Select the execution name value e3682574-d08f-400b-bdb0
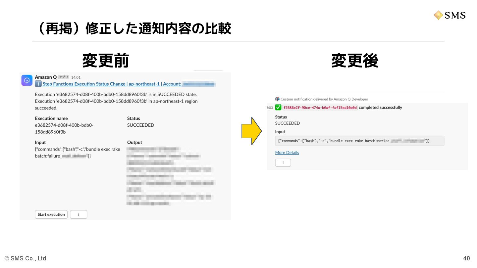The image size is (477, 268). click(x=64, y=128)
